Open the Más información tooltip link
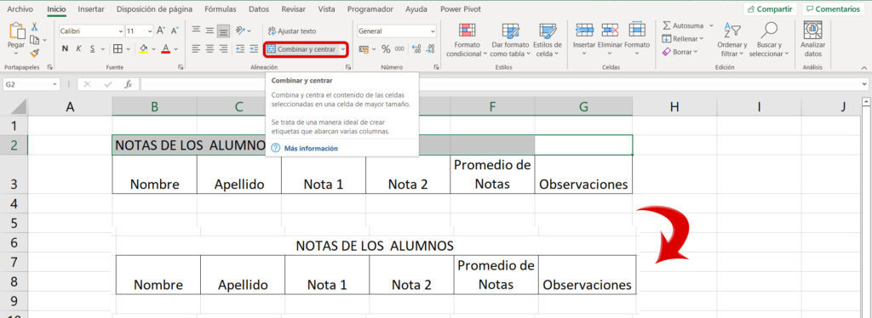Viewport: 872px width, 318px height. point(311,148)
